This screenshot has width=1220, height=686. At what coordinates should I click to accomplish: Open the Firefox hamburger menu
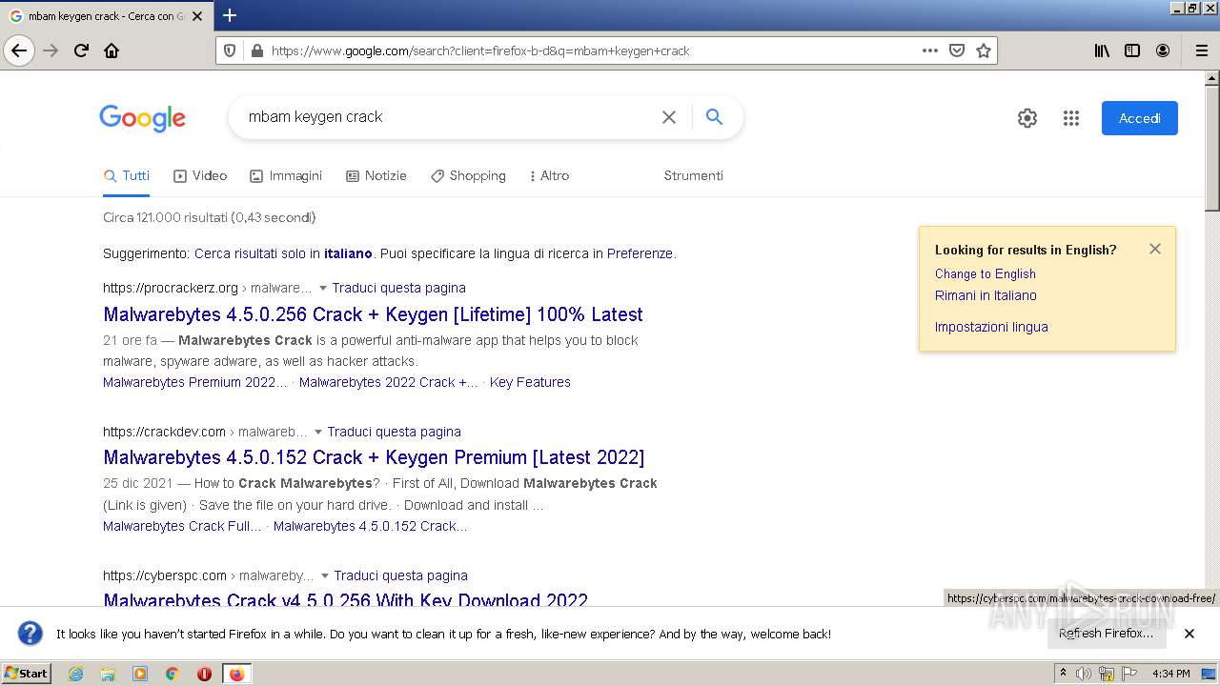(1201, 50)
